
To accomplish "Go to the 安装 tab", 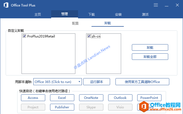I will pyautogui.click(x=118, y=14).
